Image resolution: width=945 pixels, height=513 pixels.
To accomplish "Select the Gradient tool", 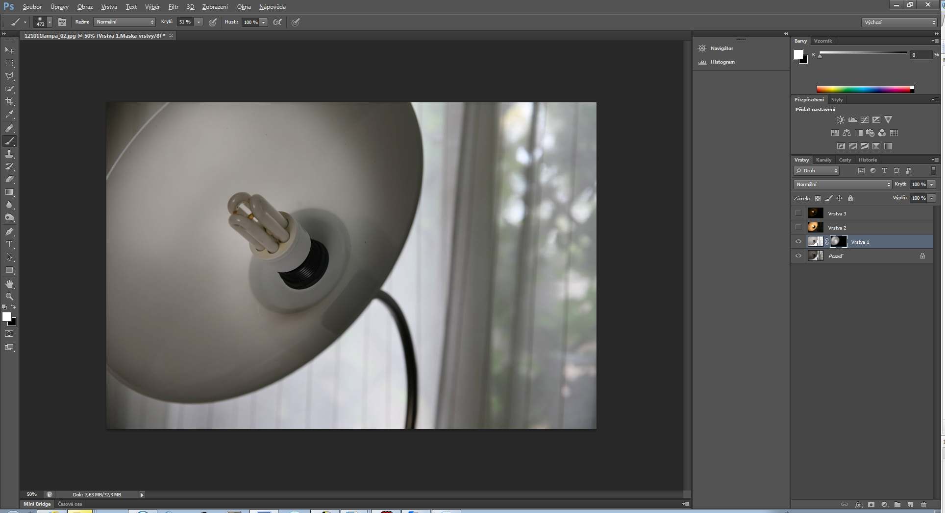I will pos(9,192).
